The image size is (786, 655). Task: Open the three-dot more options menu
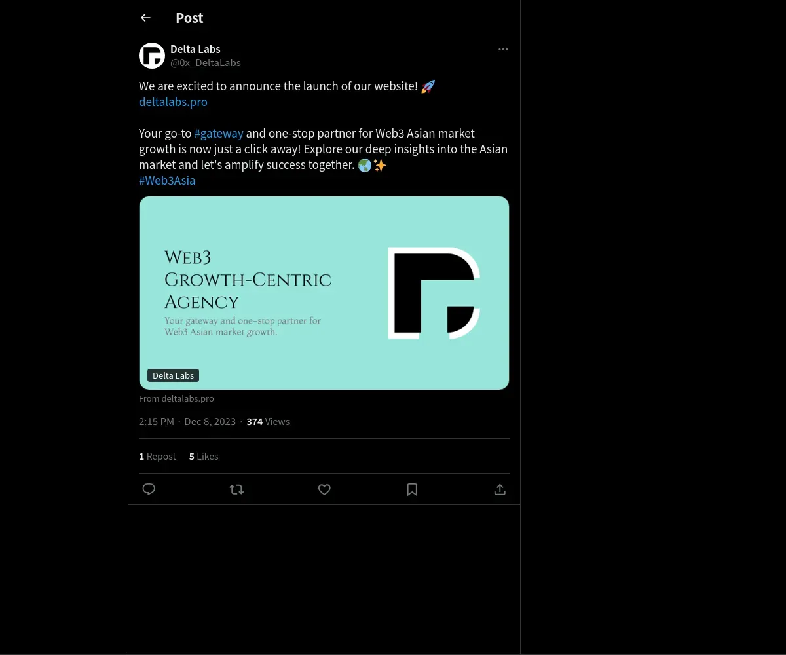click(x=503, y=49)
